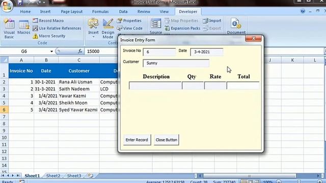
Task: Click the last sheet navigation arrow
Action: (x=18, y=175)
